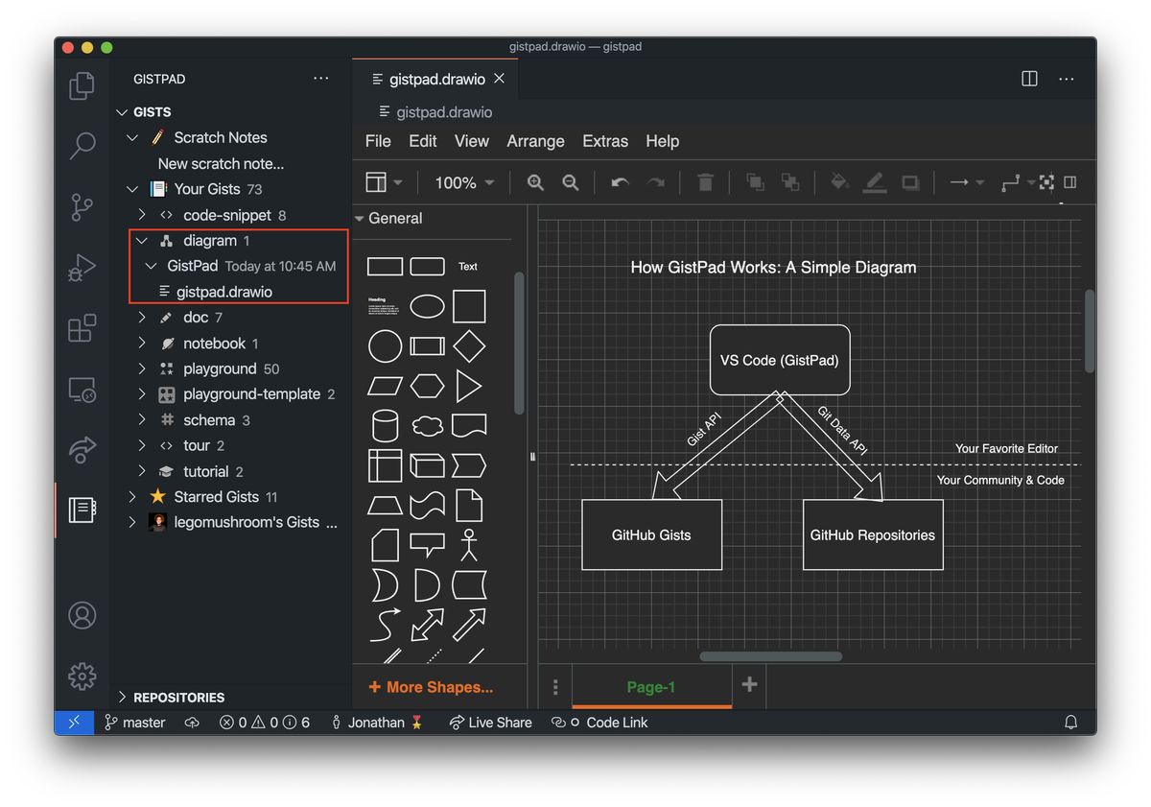The height and width of the screenshot is (807, 1151).
Task: Click the fill color bucket icon
Action: (x=839, y=182)
